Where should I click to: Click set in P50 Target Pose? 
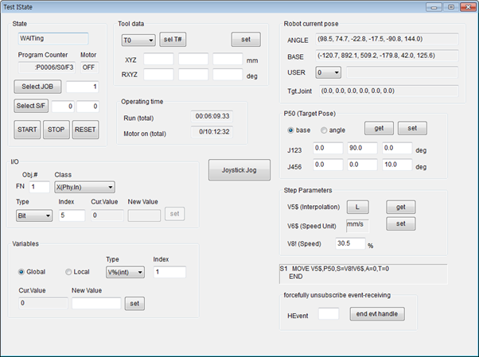412,128
